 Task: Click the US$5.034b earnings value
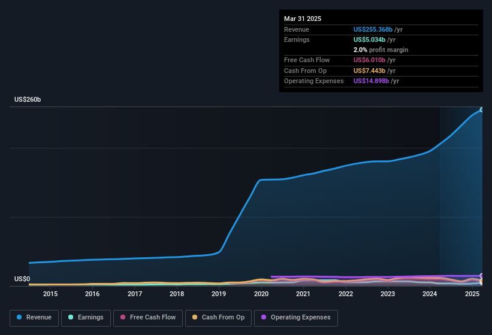(x=369, y=39)
